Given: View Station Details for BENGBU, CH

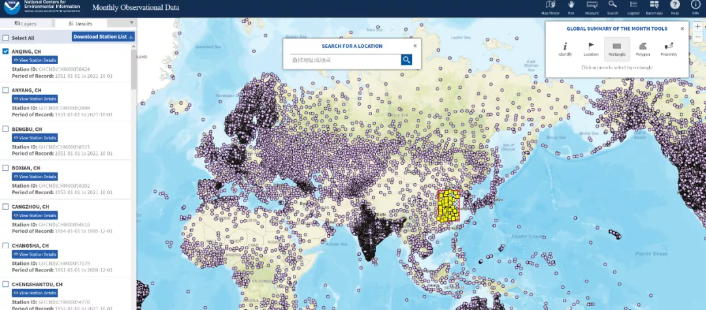Looking at the screenshot, I should [35, 137].
